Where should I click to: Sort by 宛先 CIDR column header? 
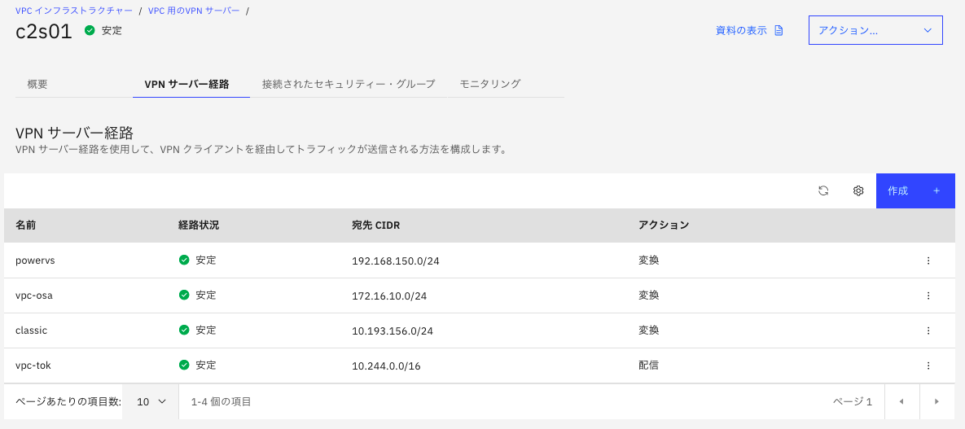[375, 225]
